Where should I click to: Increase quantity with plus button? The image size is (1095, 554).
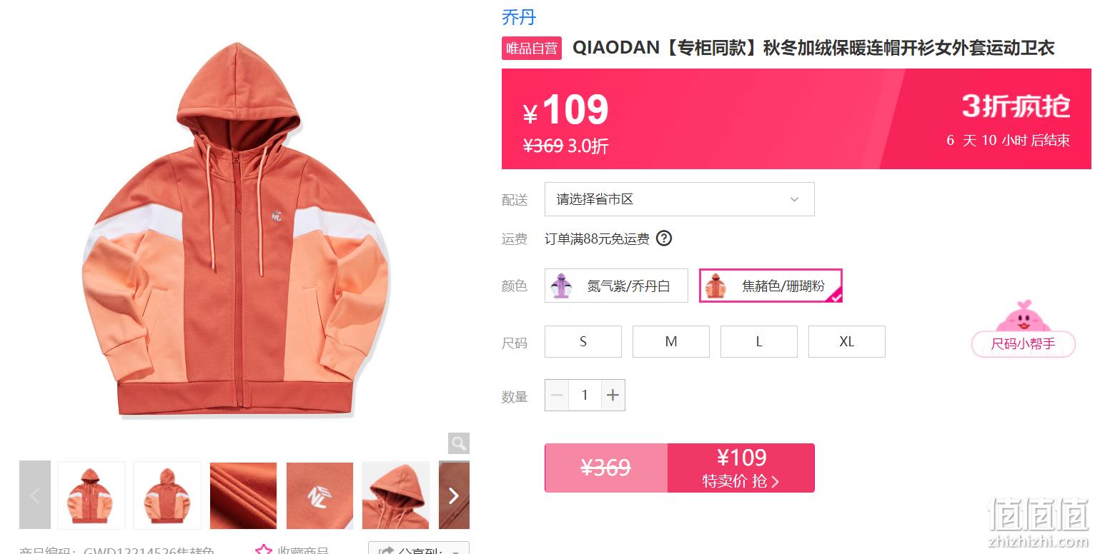coord(613,395)
